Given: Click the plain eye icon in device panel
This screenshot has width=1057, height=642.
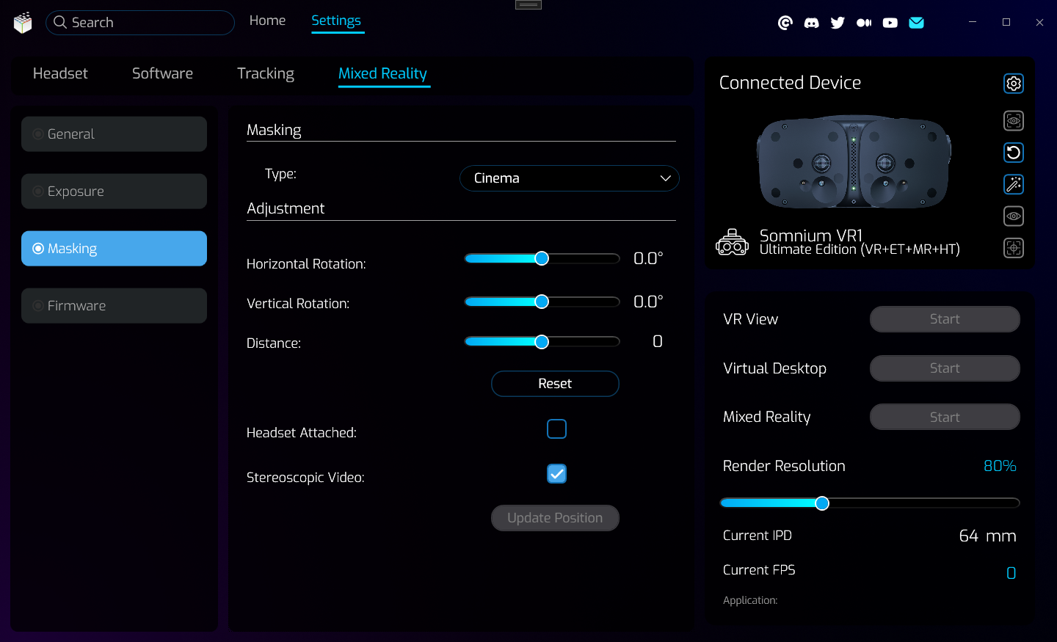Looking at the screenshot, I should (1014, 216).
